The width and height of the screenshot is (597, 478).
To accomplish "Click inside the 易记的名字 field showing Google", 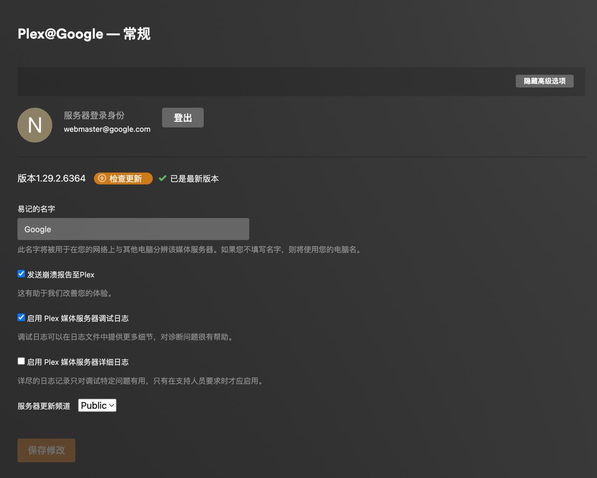I will click(x=133, y=229).
